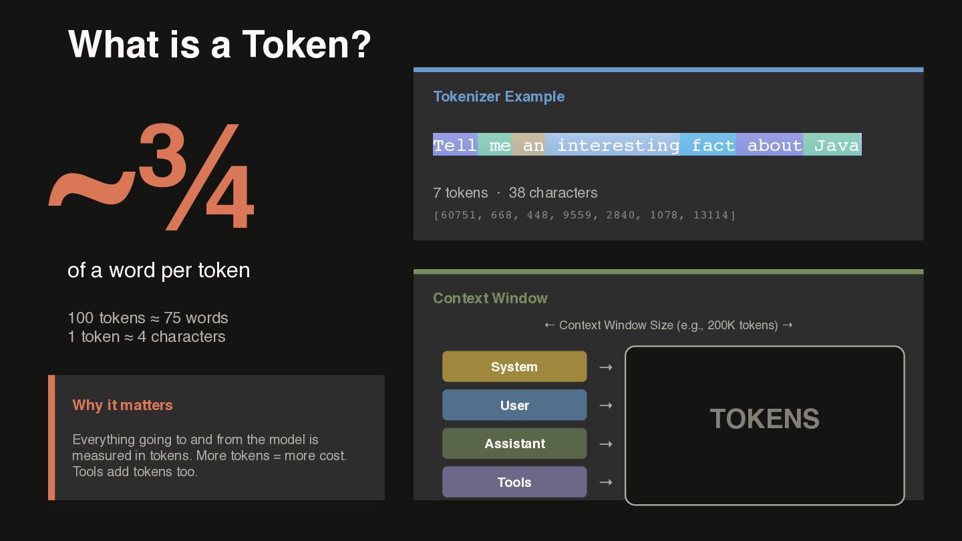
Task: Click the arrow beside Tools block
Action: tap(606, 482)
